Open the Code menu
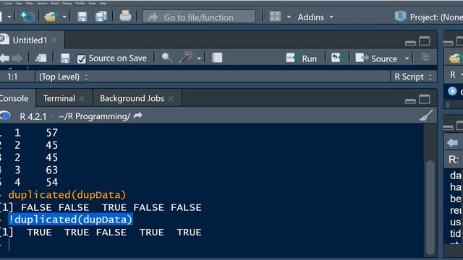This screenshot has width=463, height=260. coord(8,3)
